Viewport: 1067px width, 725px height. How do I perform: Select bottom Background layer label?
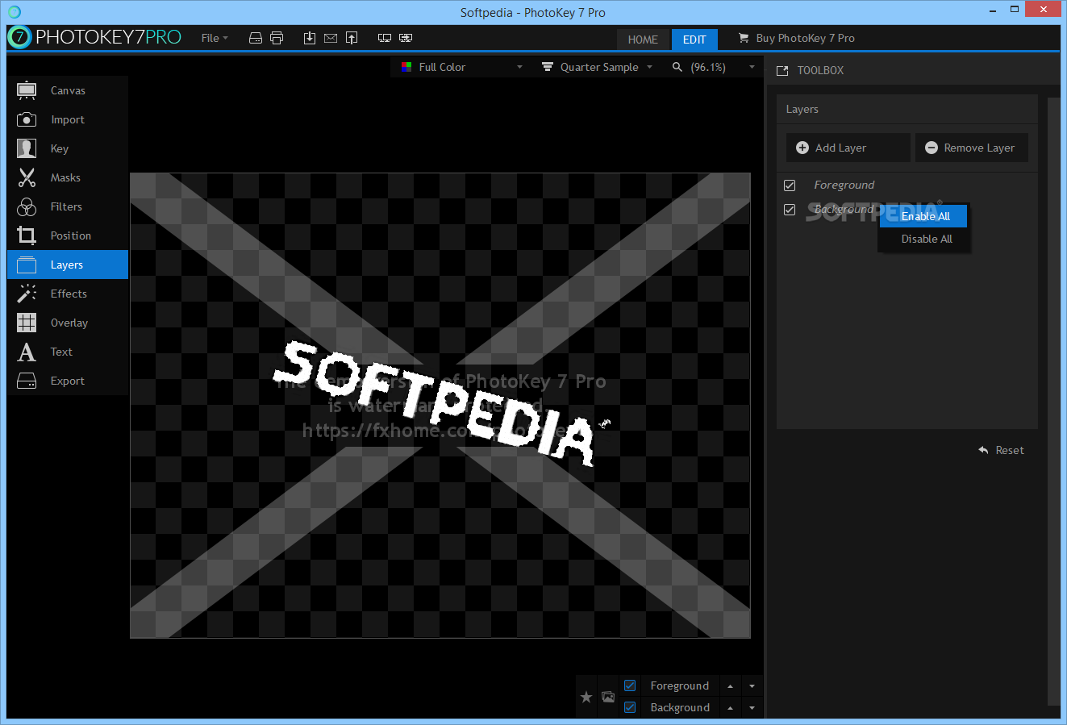tap(680, 707)
